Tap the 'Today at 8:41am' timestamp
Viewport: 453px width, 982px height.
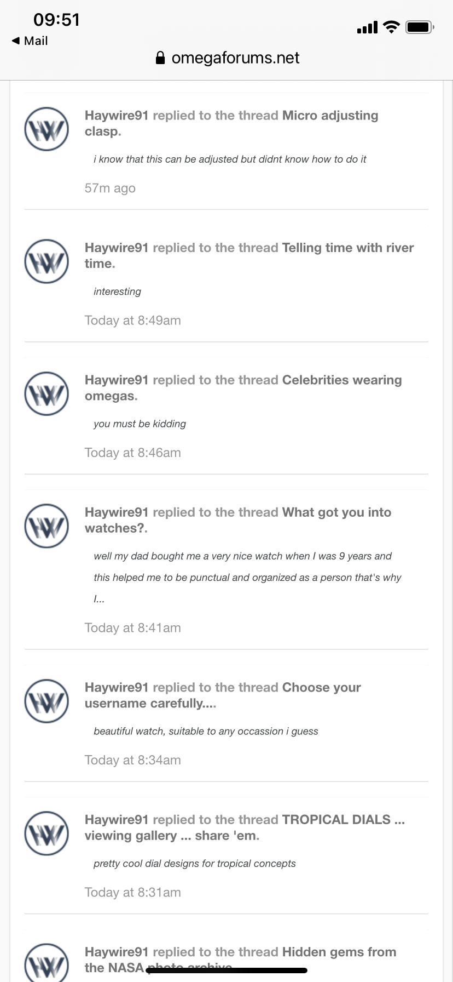click(132, 628)
